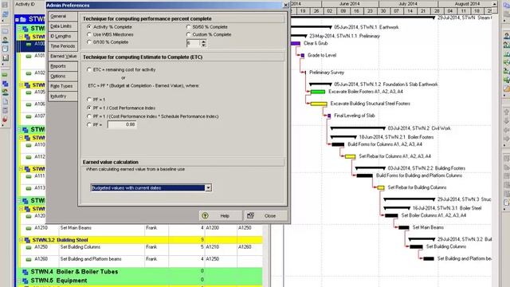Switch to the General tab
This screenshot has height=287, width=510.
click(x=63, y=16)
